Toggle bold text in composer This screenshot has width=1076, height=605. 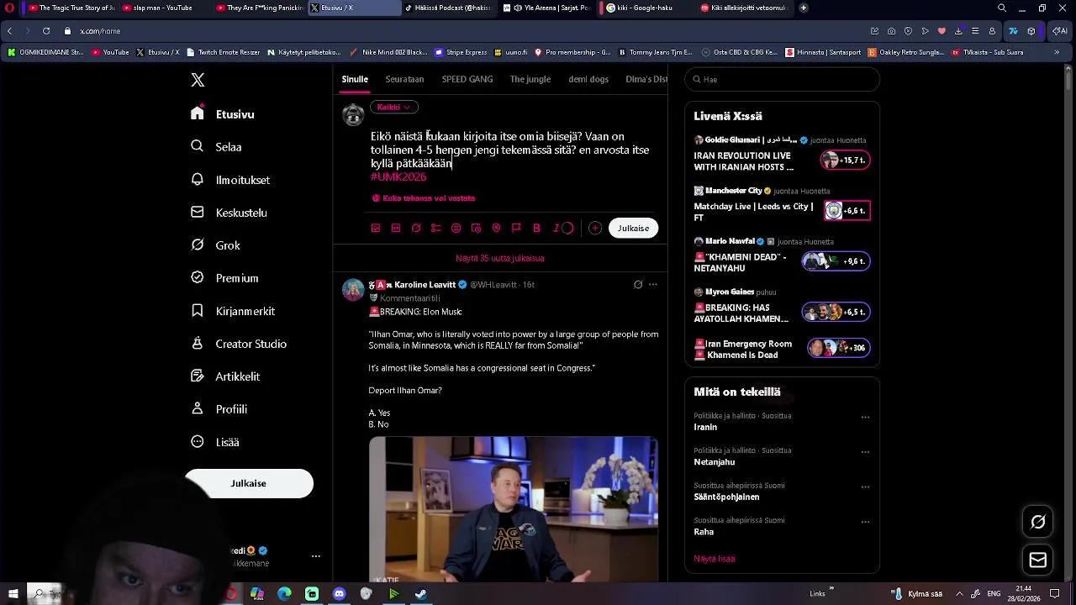pyautogui.click(x=536, y=228)
